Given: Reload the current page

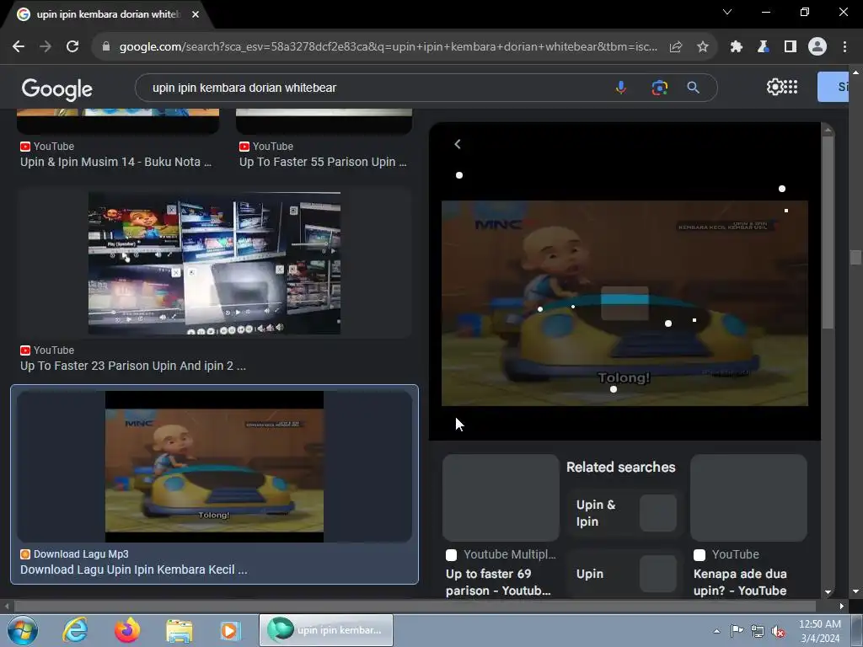Looking at the screenshot, I should tap(72, 47).
